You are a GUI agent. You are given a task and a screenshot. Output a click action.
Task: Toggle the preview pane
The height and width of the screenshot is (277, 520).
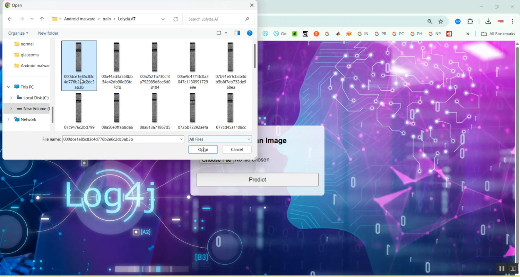tap(237, 33)
